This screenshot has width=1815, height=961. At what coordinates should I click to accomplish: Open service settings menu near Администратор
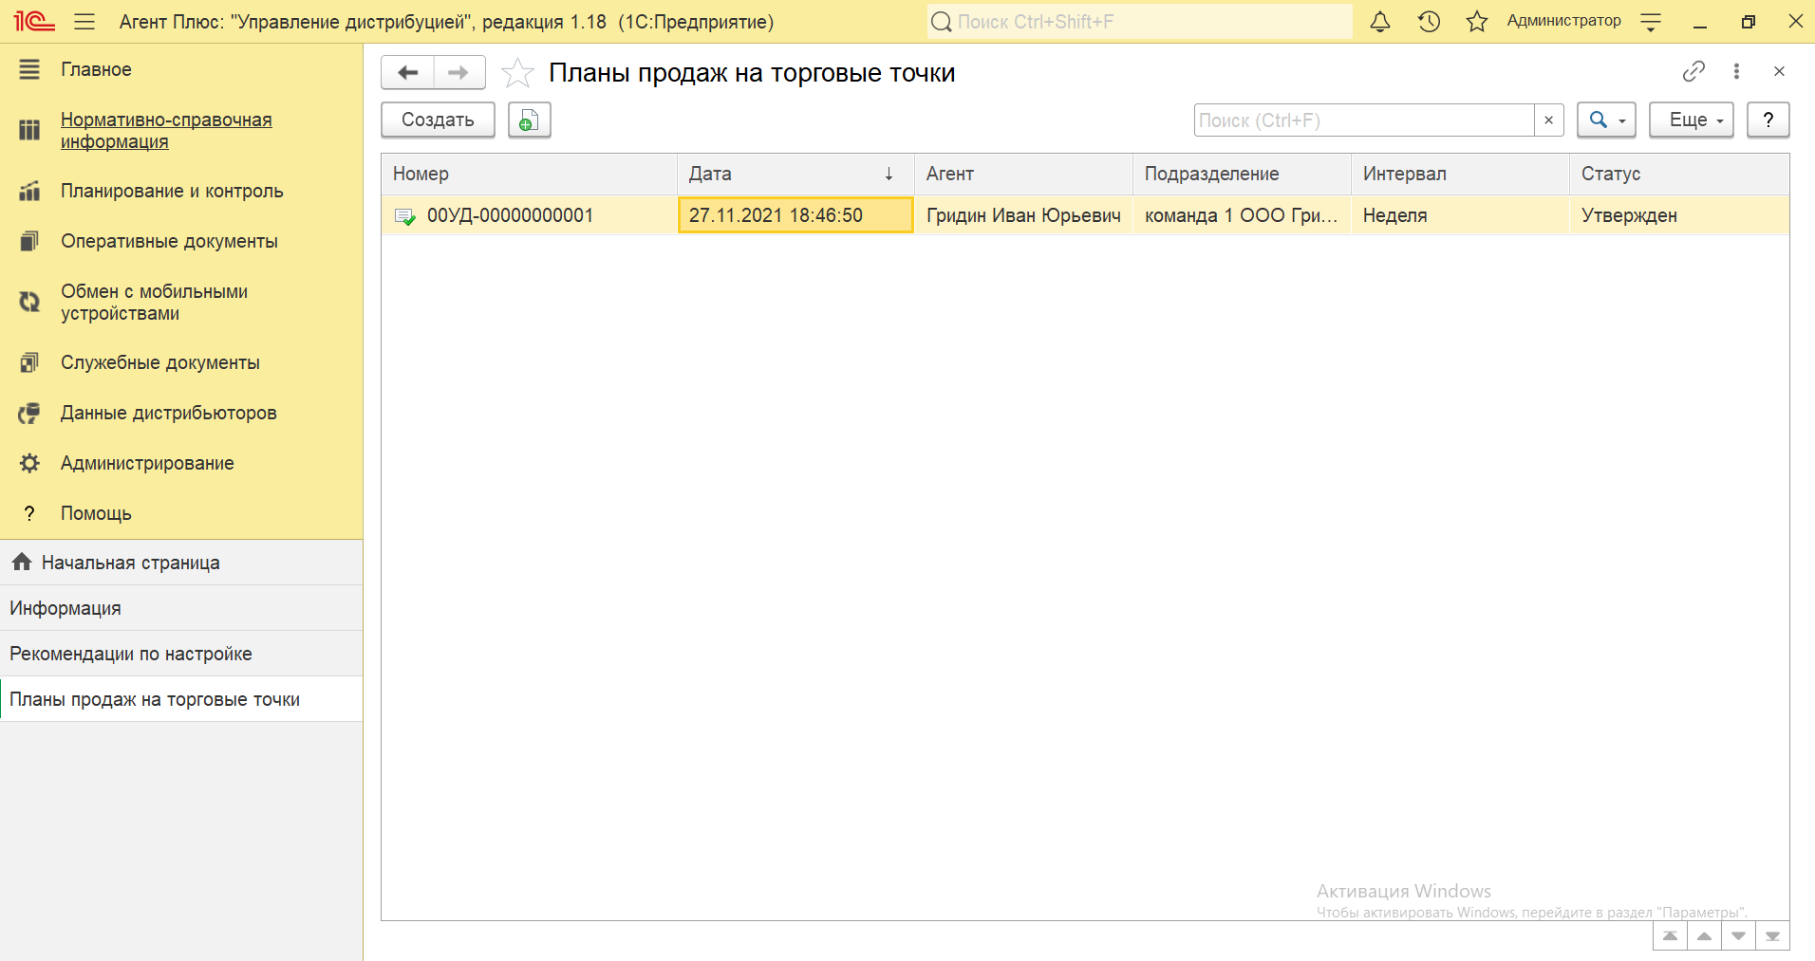(1651, 22)
